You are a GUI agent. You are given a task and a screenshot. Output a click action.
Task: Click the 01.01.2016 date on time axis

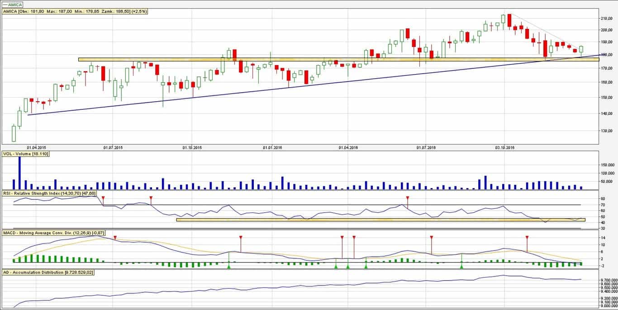click(272, 147)
